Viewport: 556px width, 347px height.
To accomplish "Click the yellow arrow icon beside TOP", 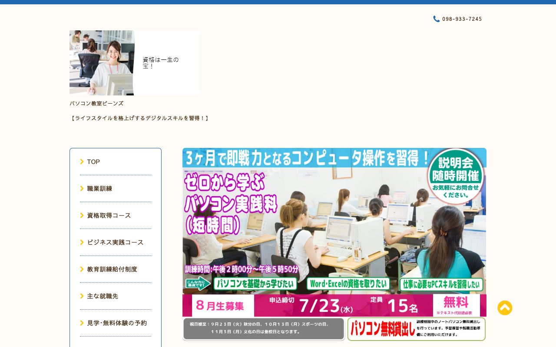I will coord(82,161).
